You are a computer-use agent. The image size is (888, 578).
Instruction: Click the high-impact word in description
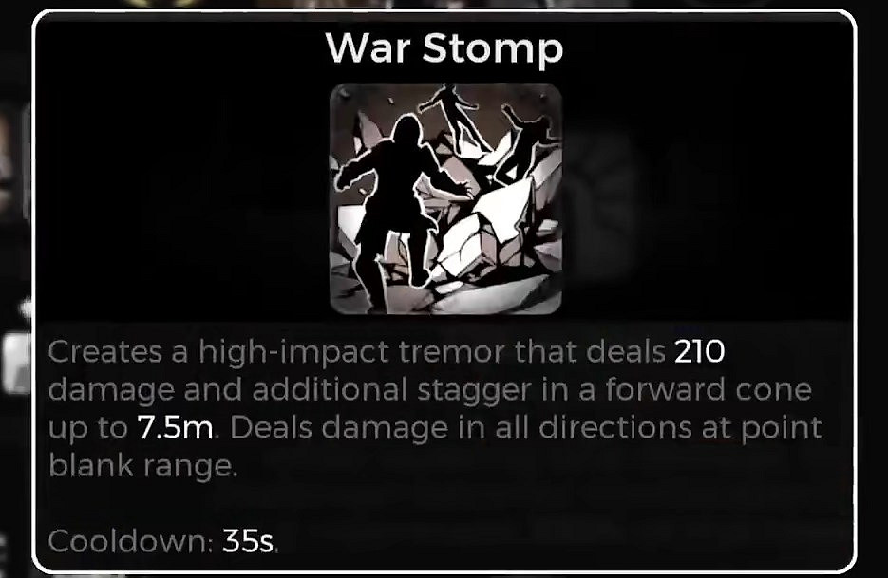coord(293,353)
